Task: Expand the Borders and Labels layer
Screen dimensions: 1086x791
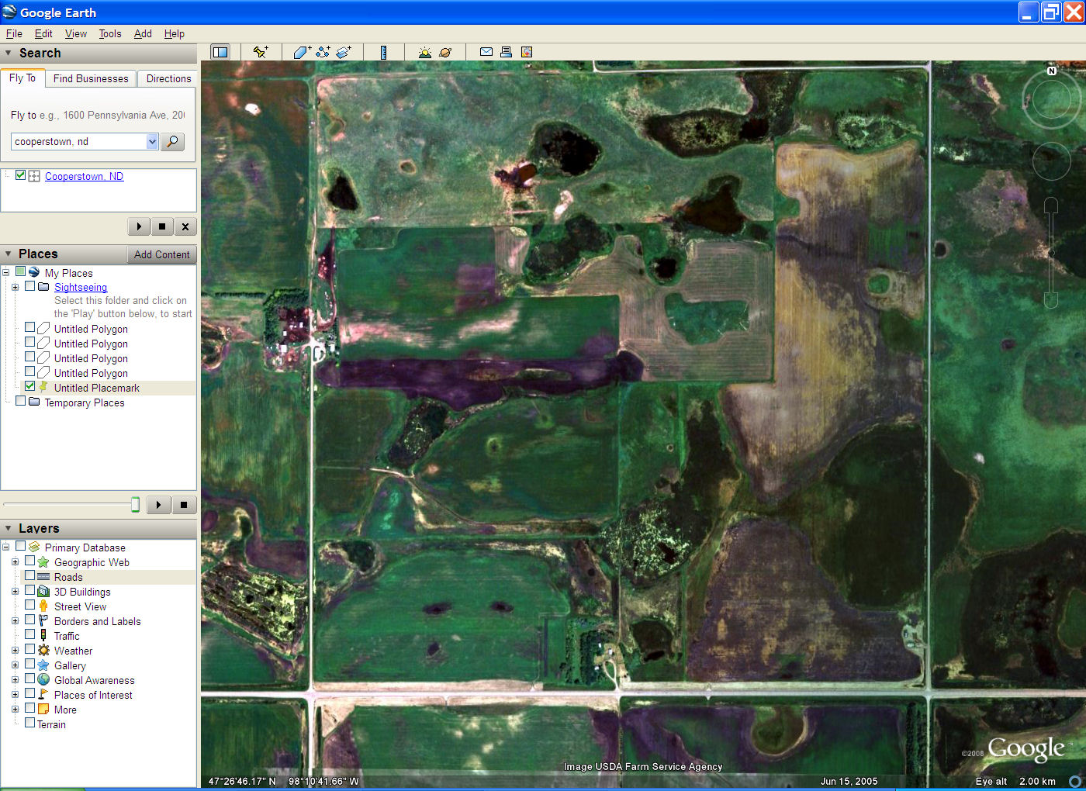Action: pos(15,621)
